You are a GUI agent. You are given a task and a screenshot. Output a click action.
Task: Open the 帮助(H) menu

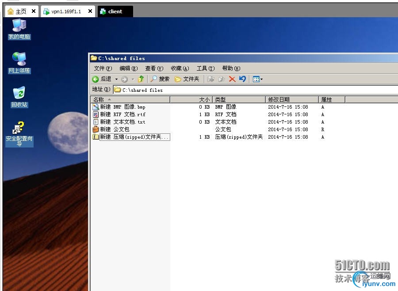click(231, 68)
